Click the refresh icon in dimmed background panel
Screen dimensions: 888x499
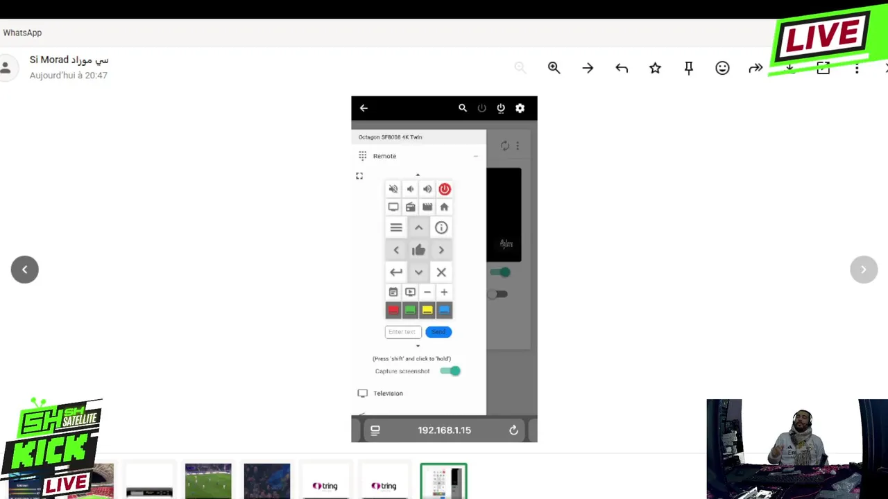pos(505,146)
